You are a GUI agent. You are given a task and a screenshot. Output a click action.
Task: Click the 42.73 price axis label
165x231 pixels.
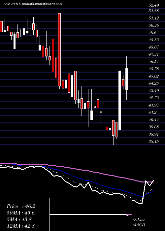154,98
